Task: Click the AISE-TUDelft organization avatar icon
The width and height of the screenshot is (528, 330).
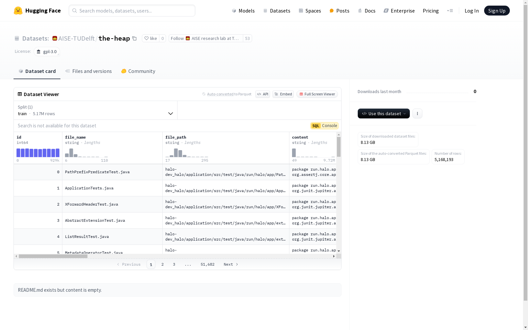Action: (55, 38)
